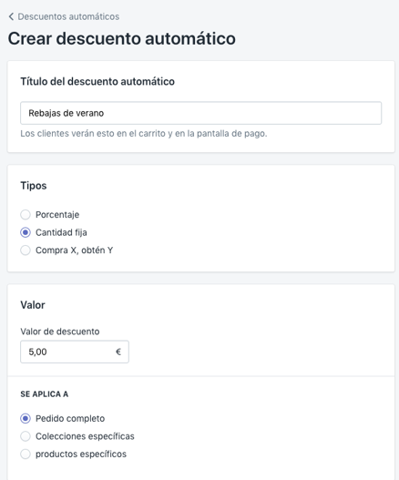
Task: Click the Valor de descuento field label
Action: 60,332
